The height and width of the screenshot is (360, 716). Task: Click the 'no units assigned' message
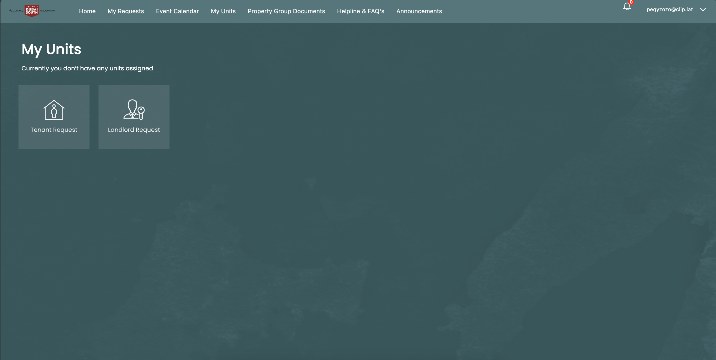point(87,68)
